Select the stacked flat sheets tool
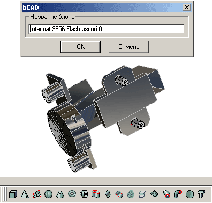This screenshot has height=203, width=212. pos(142,194)
